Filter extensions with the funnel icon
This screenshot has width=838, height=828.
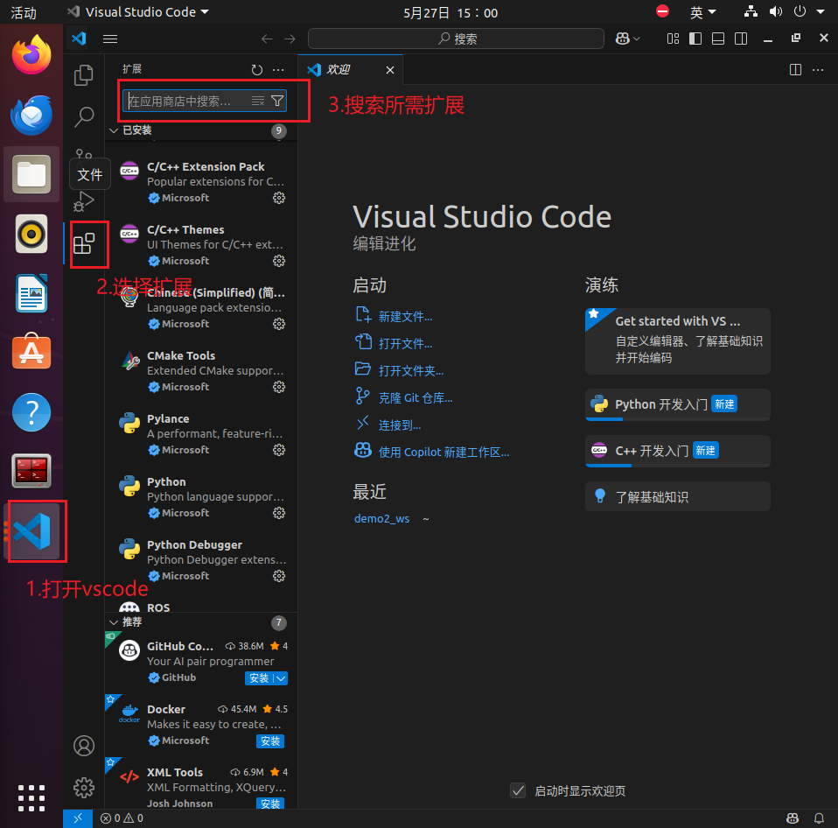click(x=276, y=101)
